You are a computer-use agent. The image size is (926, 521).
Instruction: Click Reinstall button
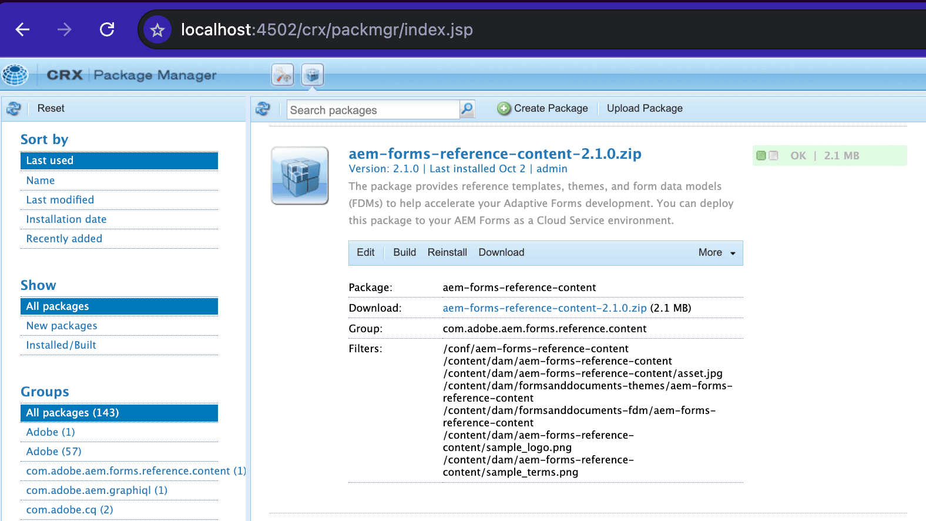[x=447, y=252]
